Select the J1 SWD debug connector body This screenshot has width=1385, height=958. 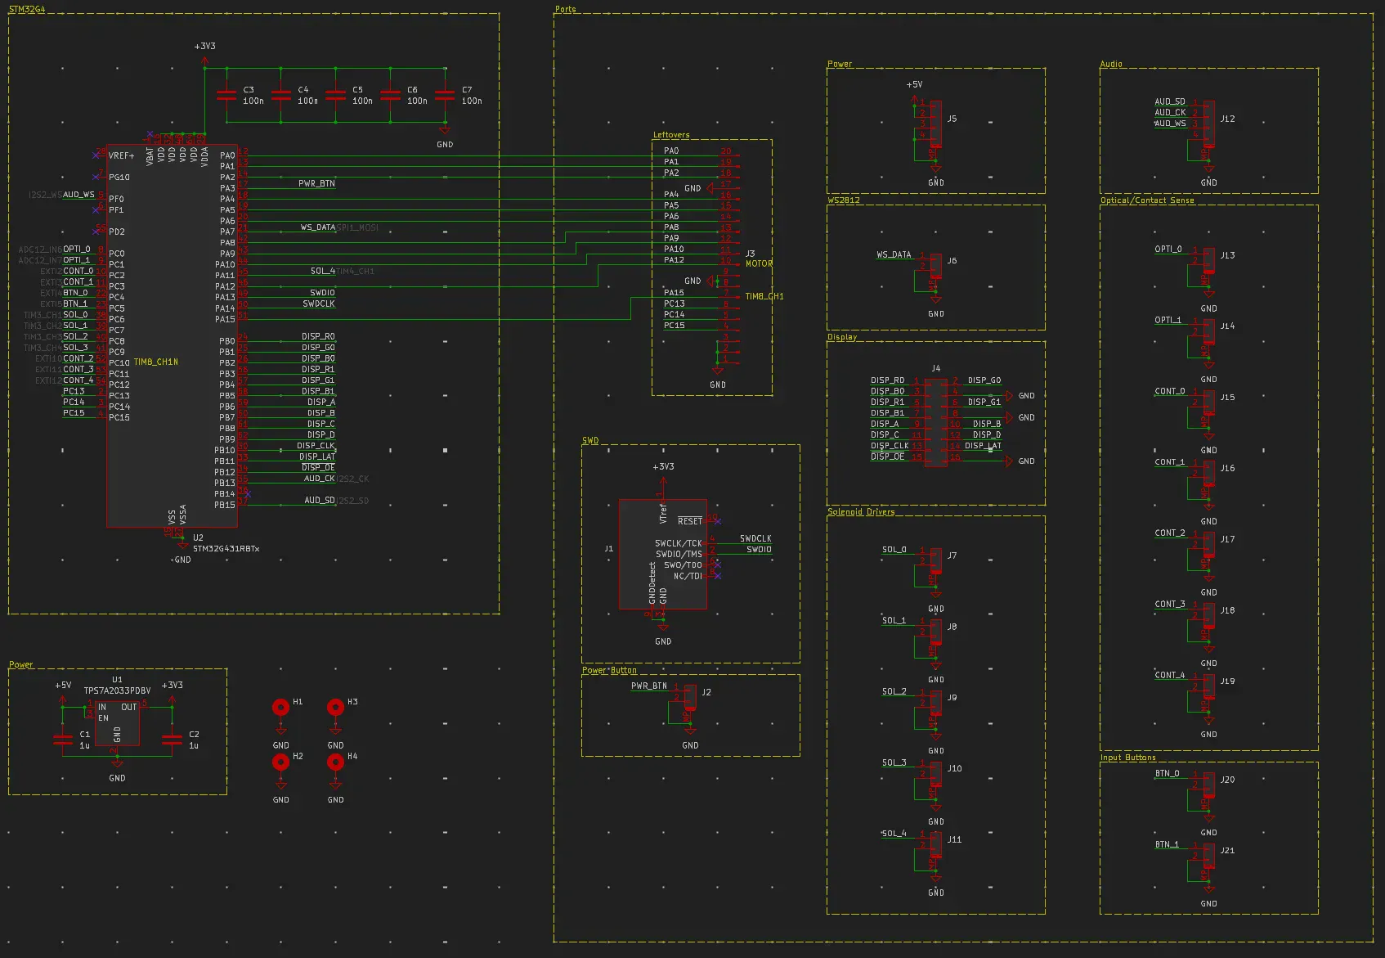point(662,554)
